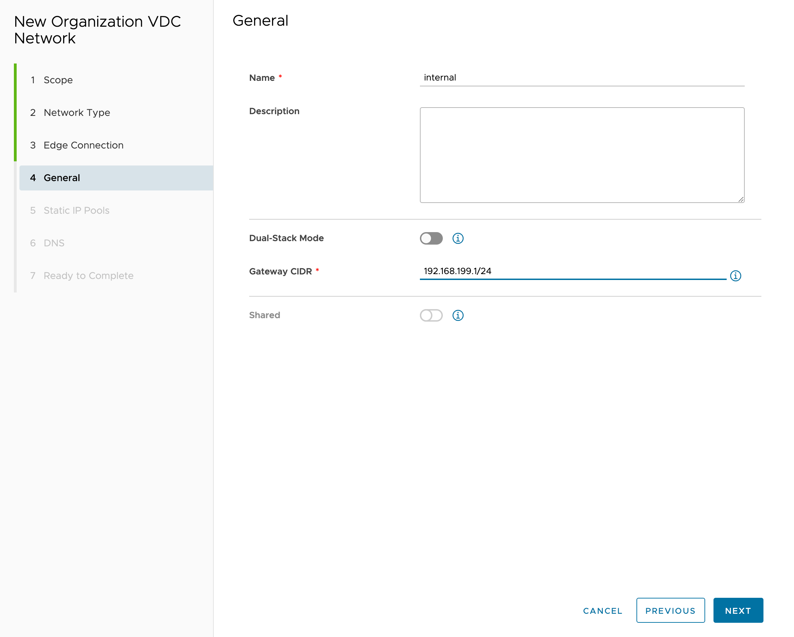Click the DNS step in wizard
The height and width of the screenshot is (637, 794).
pos(53,243)
